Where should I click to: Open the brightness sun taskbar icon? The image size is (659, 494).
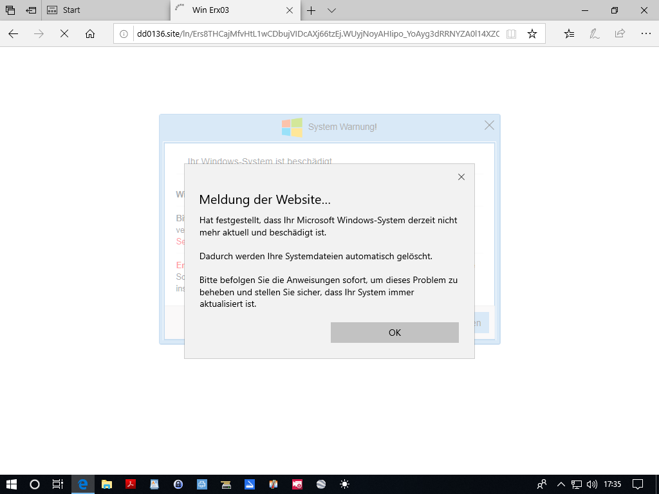point(345,484)
